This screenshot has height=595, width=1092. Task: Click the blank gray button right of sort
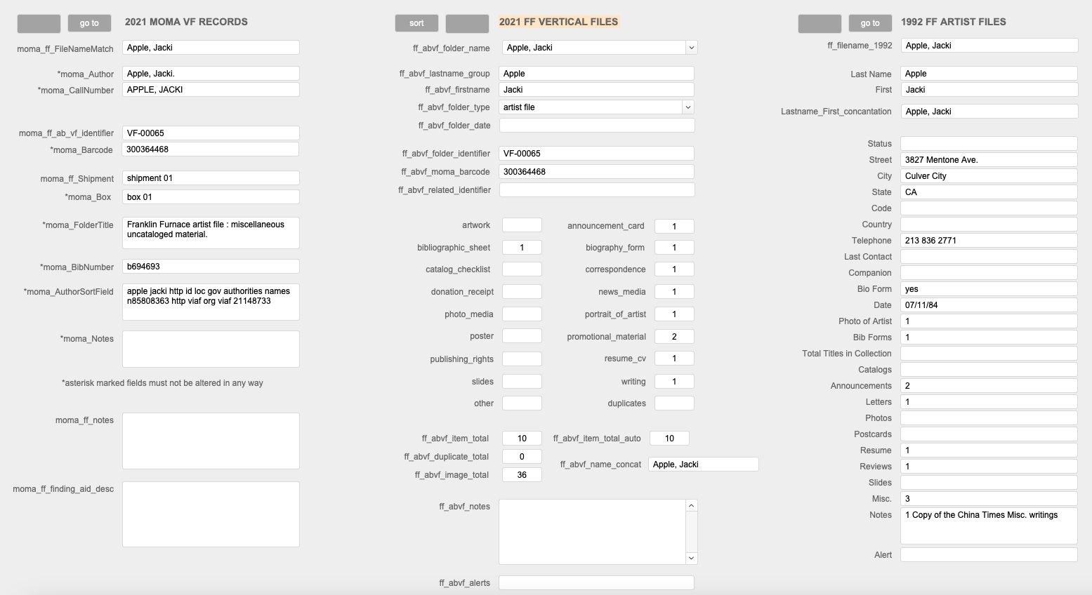pos(467,23)
